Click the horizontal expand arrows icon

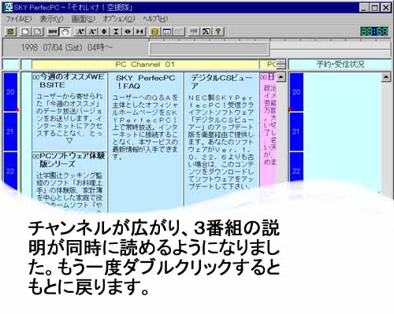128,31
